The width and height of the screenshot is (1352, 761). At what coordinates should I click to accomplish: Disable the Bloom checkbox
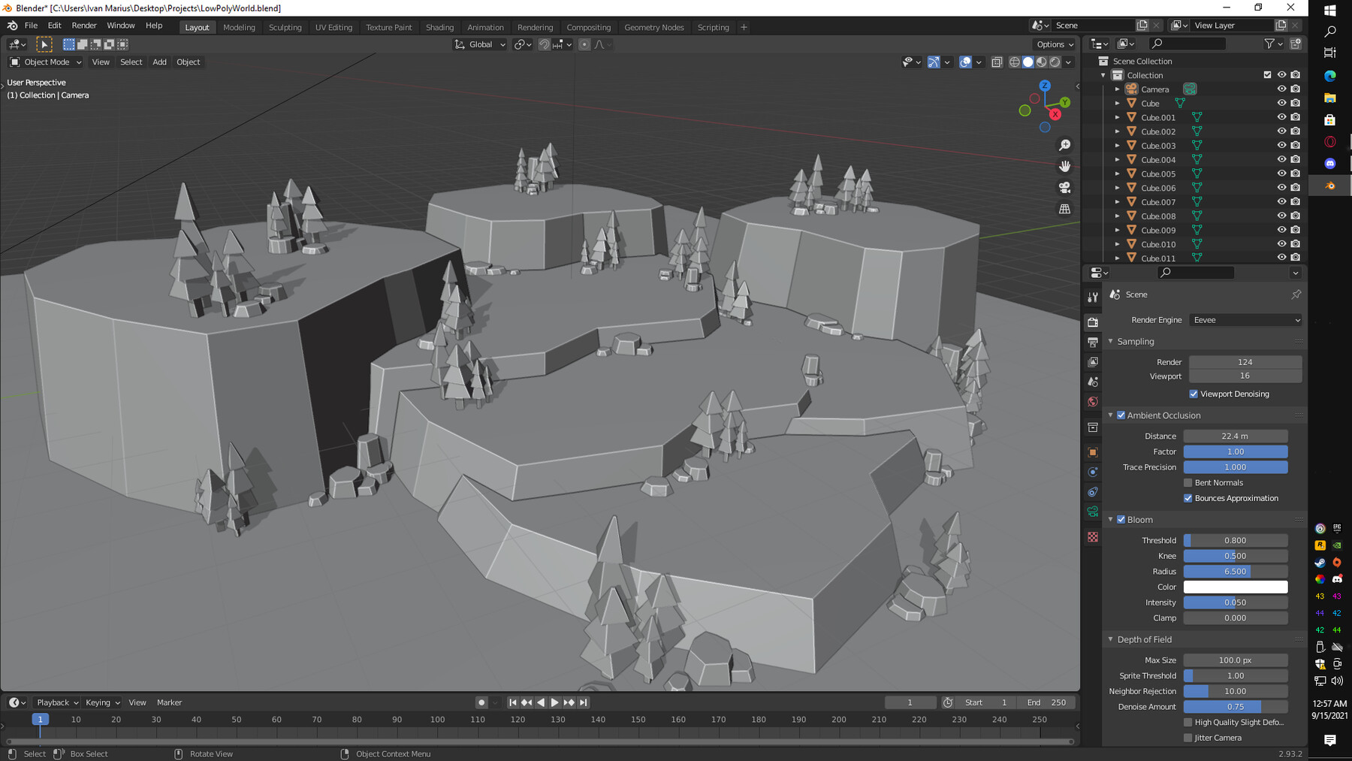click(x=1121, y=519)
